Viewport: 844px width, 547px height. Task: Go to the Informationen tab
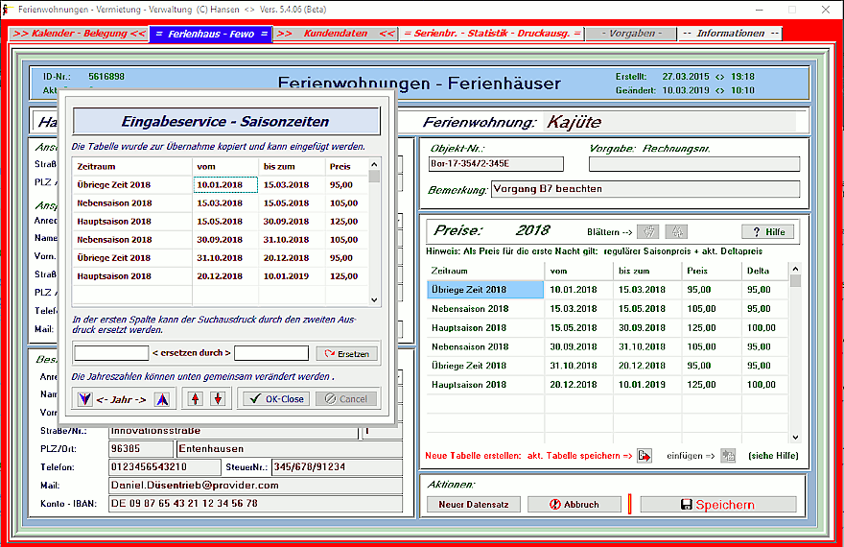click(729, 34)
